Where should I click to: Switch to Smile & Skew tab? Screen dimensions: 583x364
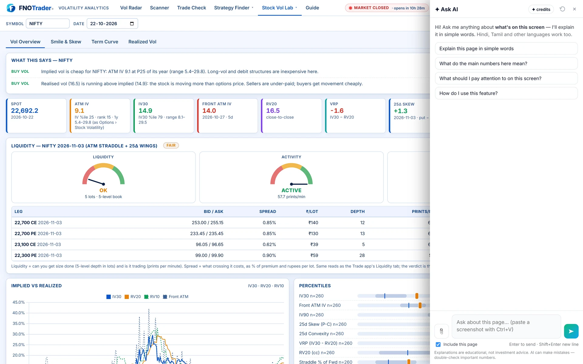click(x=66, y=42)
